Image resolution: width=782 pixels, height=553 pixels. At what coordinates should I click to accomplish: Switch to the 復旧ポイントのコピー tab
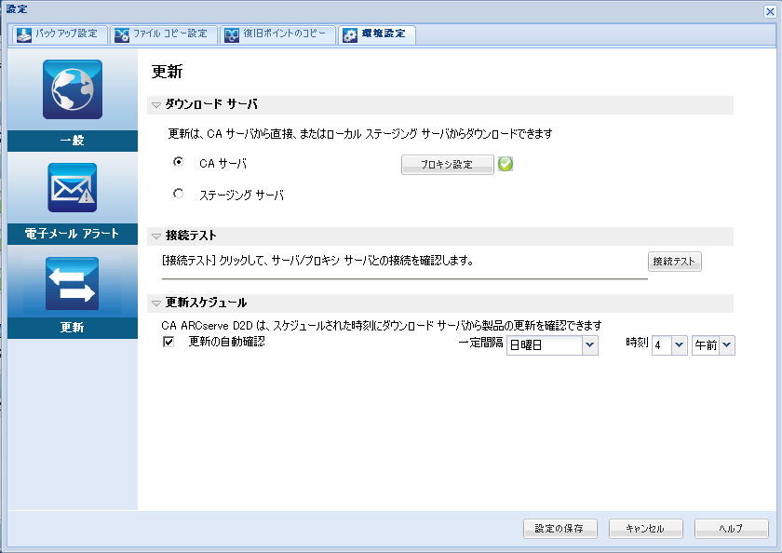277,34
